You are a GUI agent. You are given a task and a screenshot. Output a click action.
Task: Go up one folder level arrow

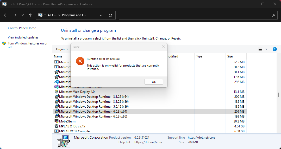[x=30, y=15]
